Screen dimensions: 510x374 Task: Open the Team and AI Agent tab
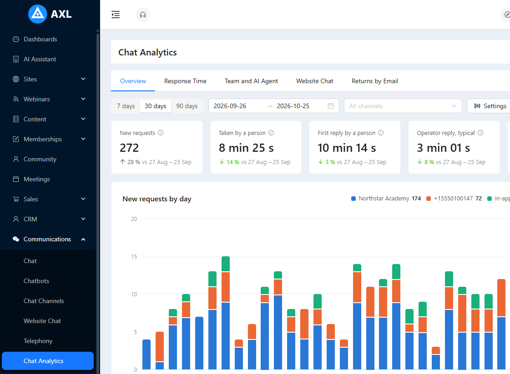251,81
